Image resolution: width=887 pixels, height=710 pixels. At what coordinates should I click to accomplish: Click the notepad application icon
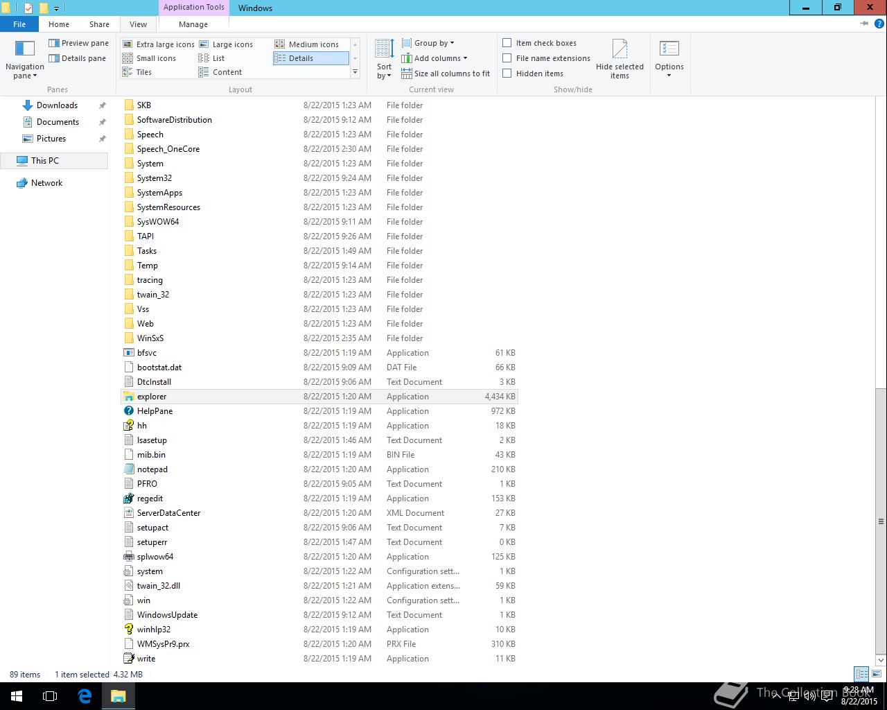click(128, 469)
